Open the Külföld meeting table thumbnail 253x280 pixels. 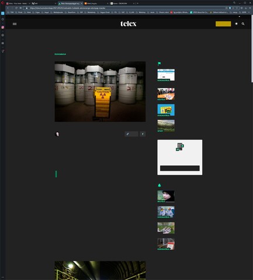[x=166, y=94]
